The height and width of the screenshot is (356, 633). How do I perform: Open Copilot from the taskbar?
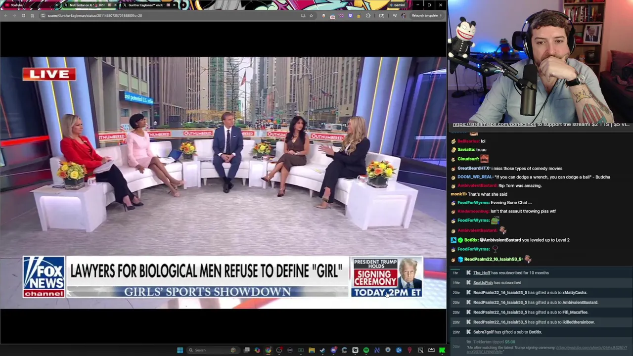click(x=258, y=350)
